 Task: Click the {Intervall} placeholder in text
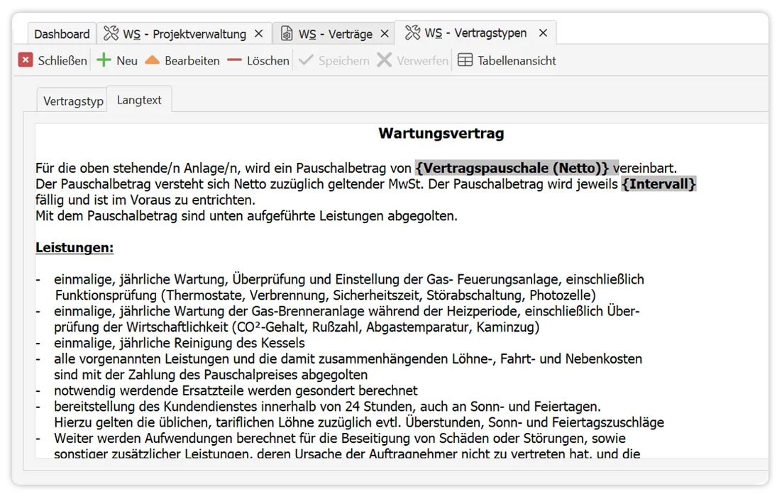pos(659,184)
